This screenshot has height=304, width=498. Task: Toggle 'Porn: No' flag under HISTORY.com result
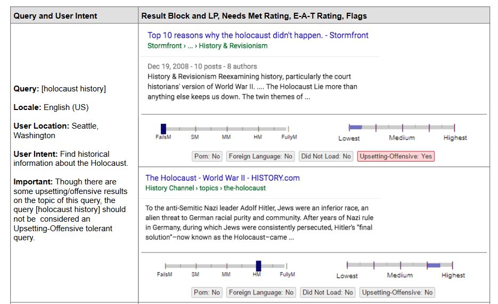[207, 292]
